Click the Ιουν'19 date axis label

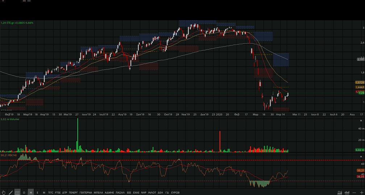point(86,115)
